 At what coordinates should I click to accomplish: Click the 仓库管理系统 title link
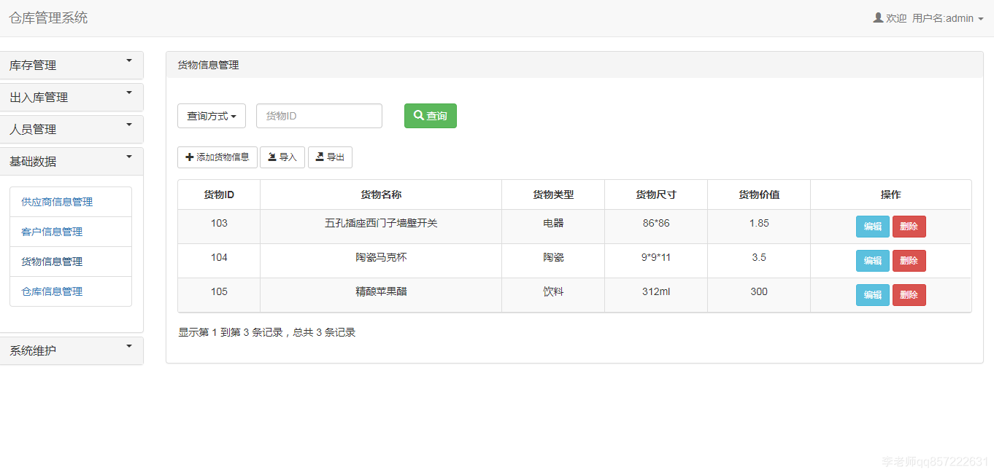[48, 17]
